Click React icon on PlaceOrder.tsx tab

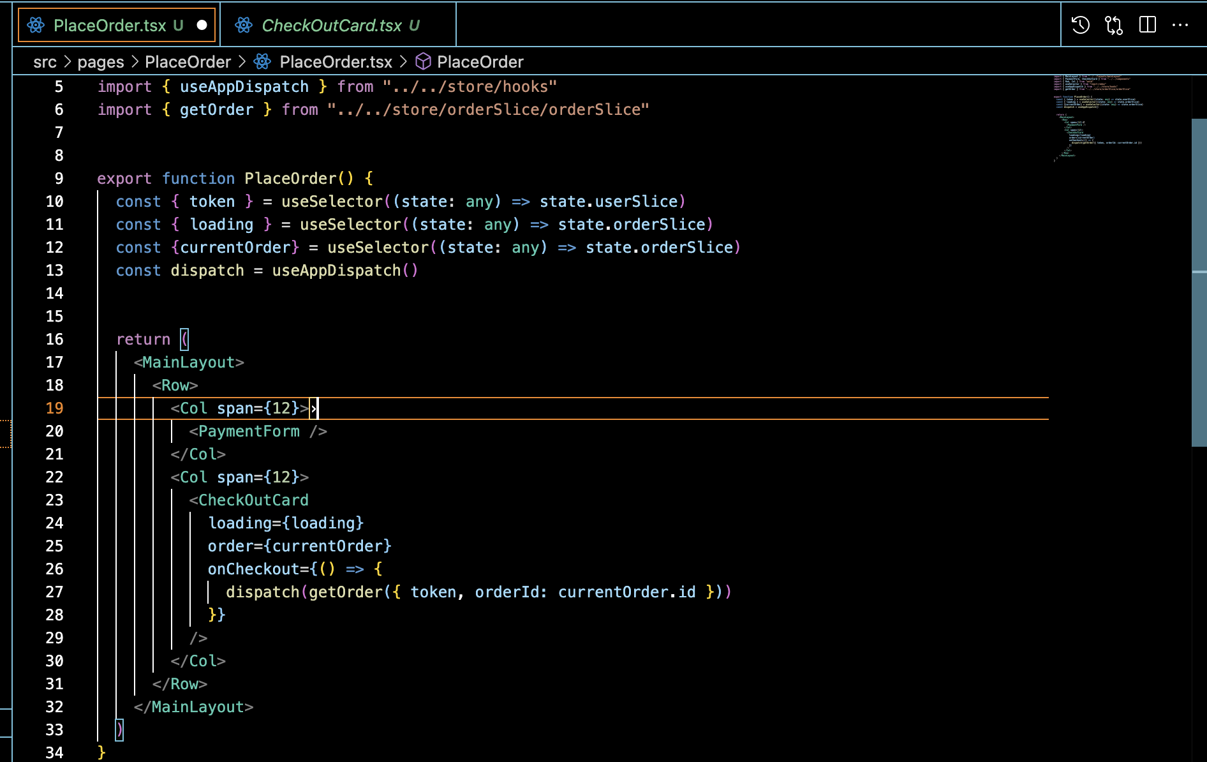click(x=36, y=26)
